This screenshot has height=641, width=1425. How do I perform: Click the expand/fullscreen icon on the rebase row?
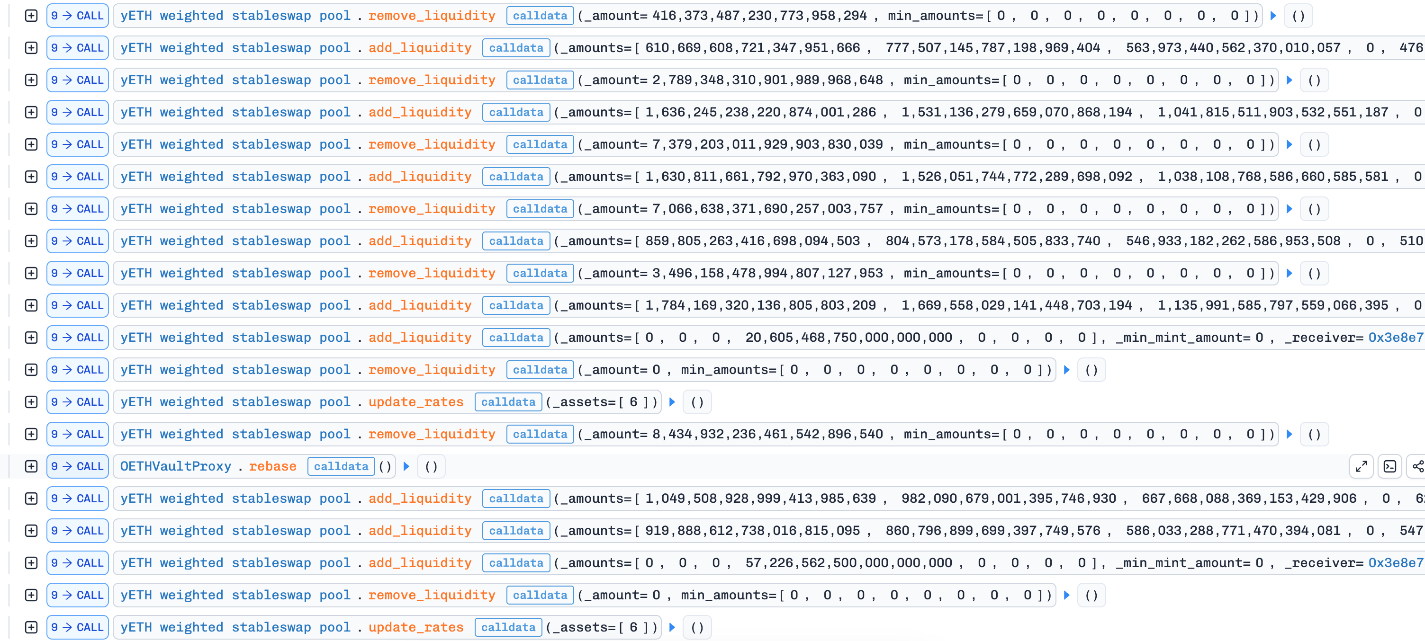click(x=1362, y=466)
